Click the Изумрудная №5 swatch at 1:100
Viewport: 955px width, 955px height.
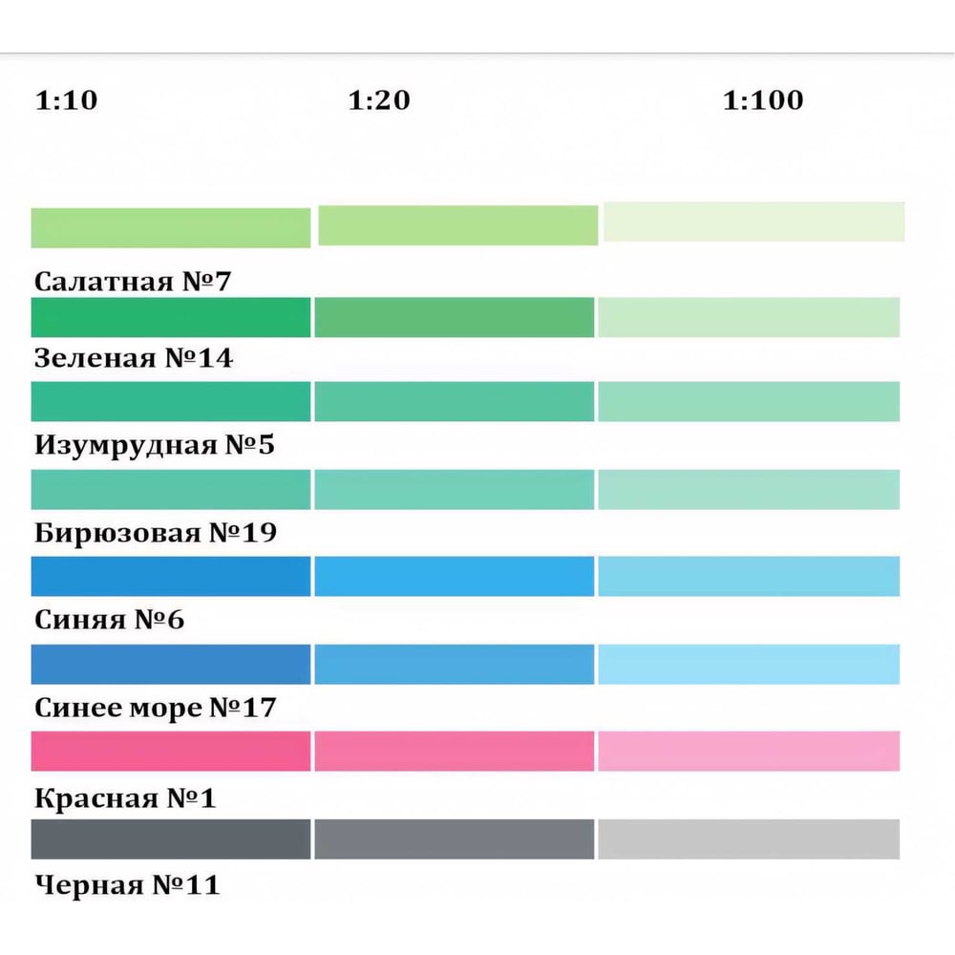pyautogui.click(x=749, y=401)
